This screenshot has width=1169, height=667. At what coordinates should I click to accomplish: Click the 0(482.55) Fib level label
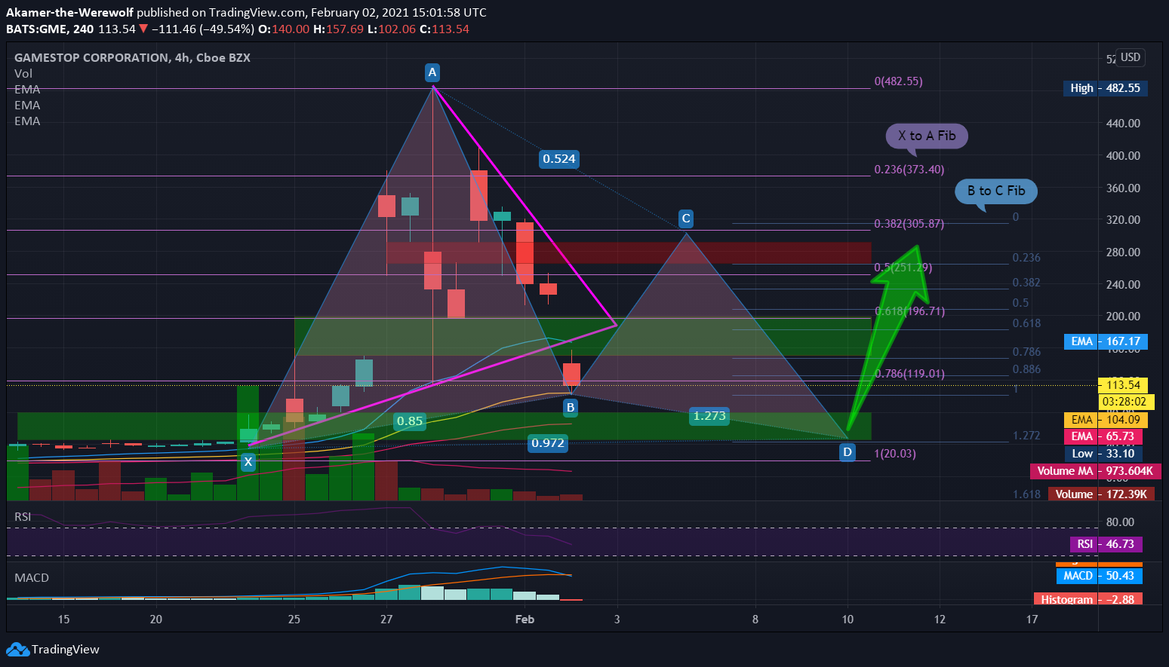[898, 81]
